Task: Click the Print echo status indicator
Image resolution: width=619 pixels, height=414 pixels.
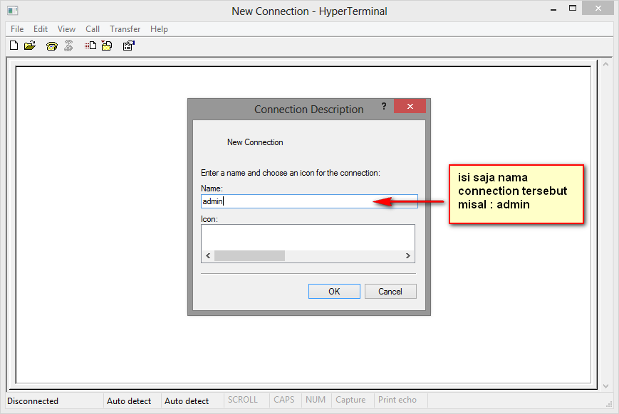Action: pos(397,400)
